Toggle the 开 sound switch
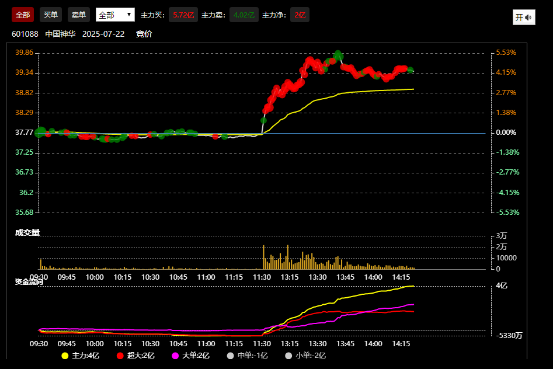 [524, 18]
